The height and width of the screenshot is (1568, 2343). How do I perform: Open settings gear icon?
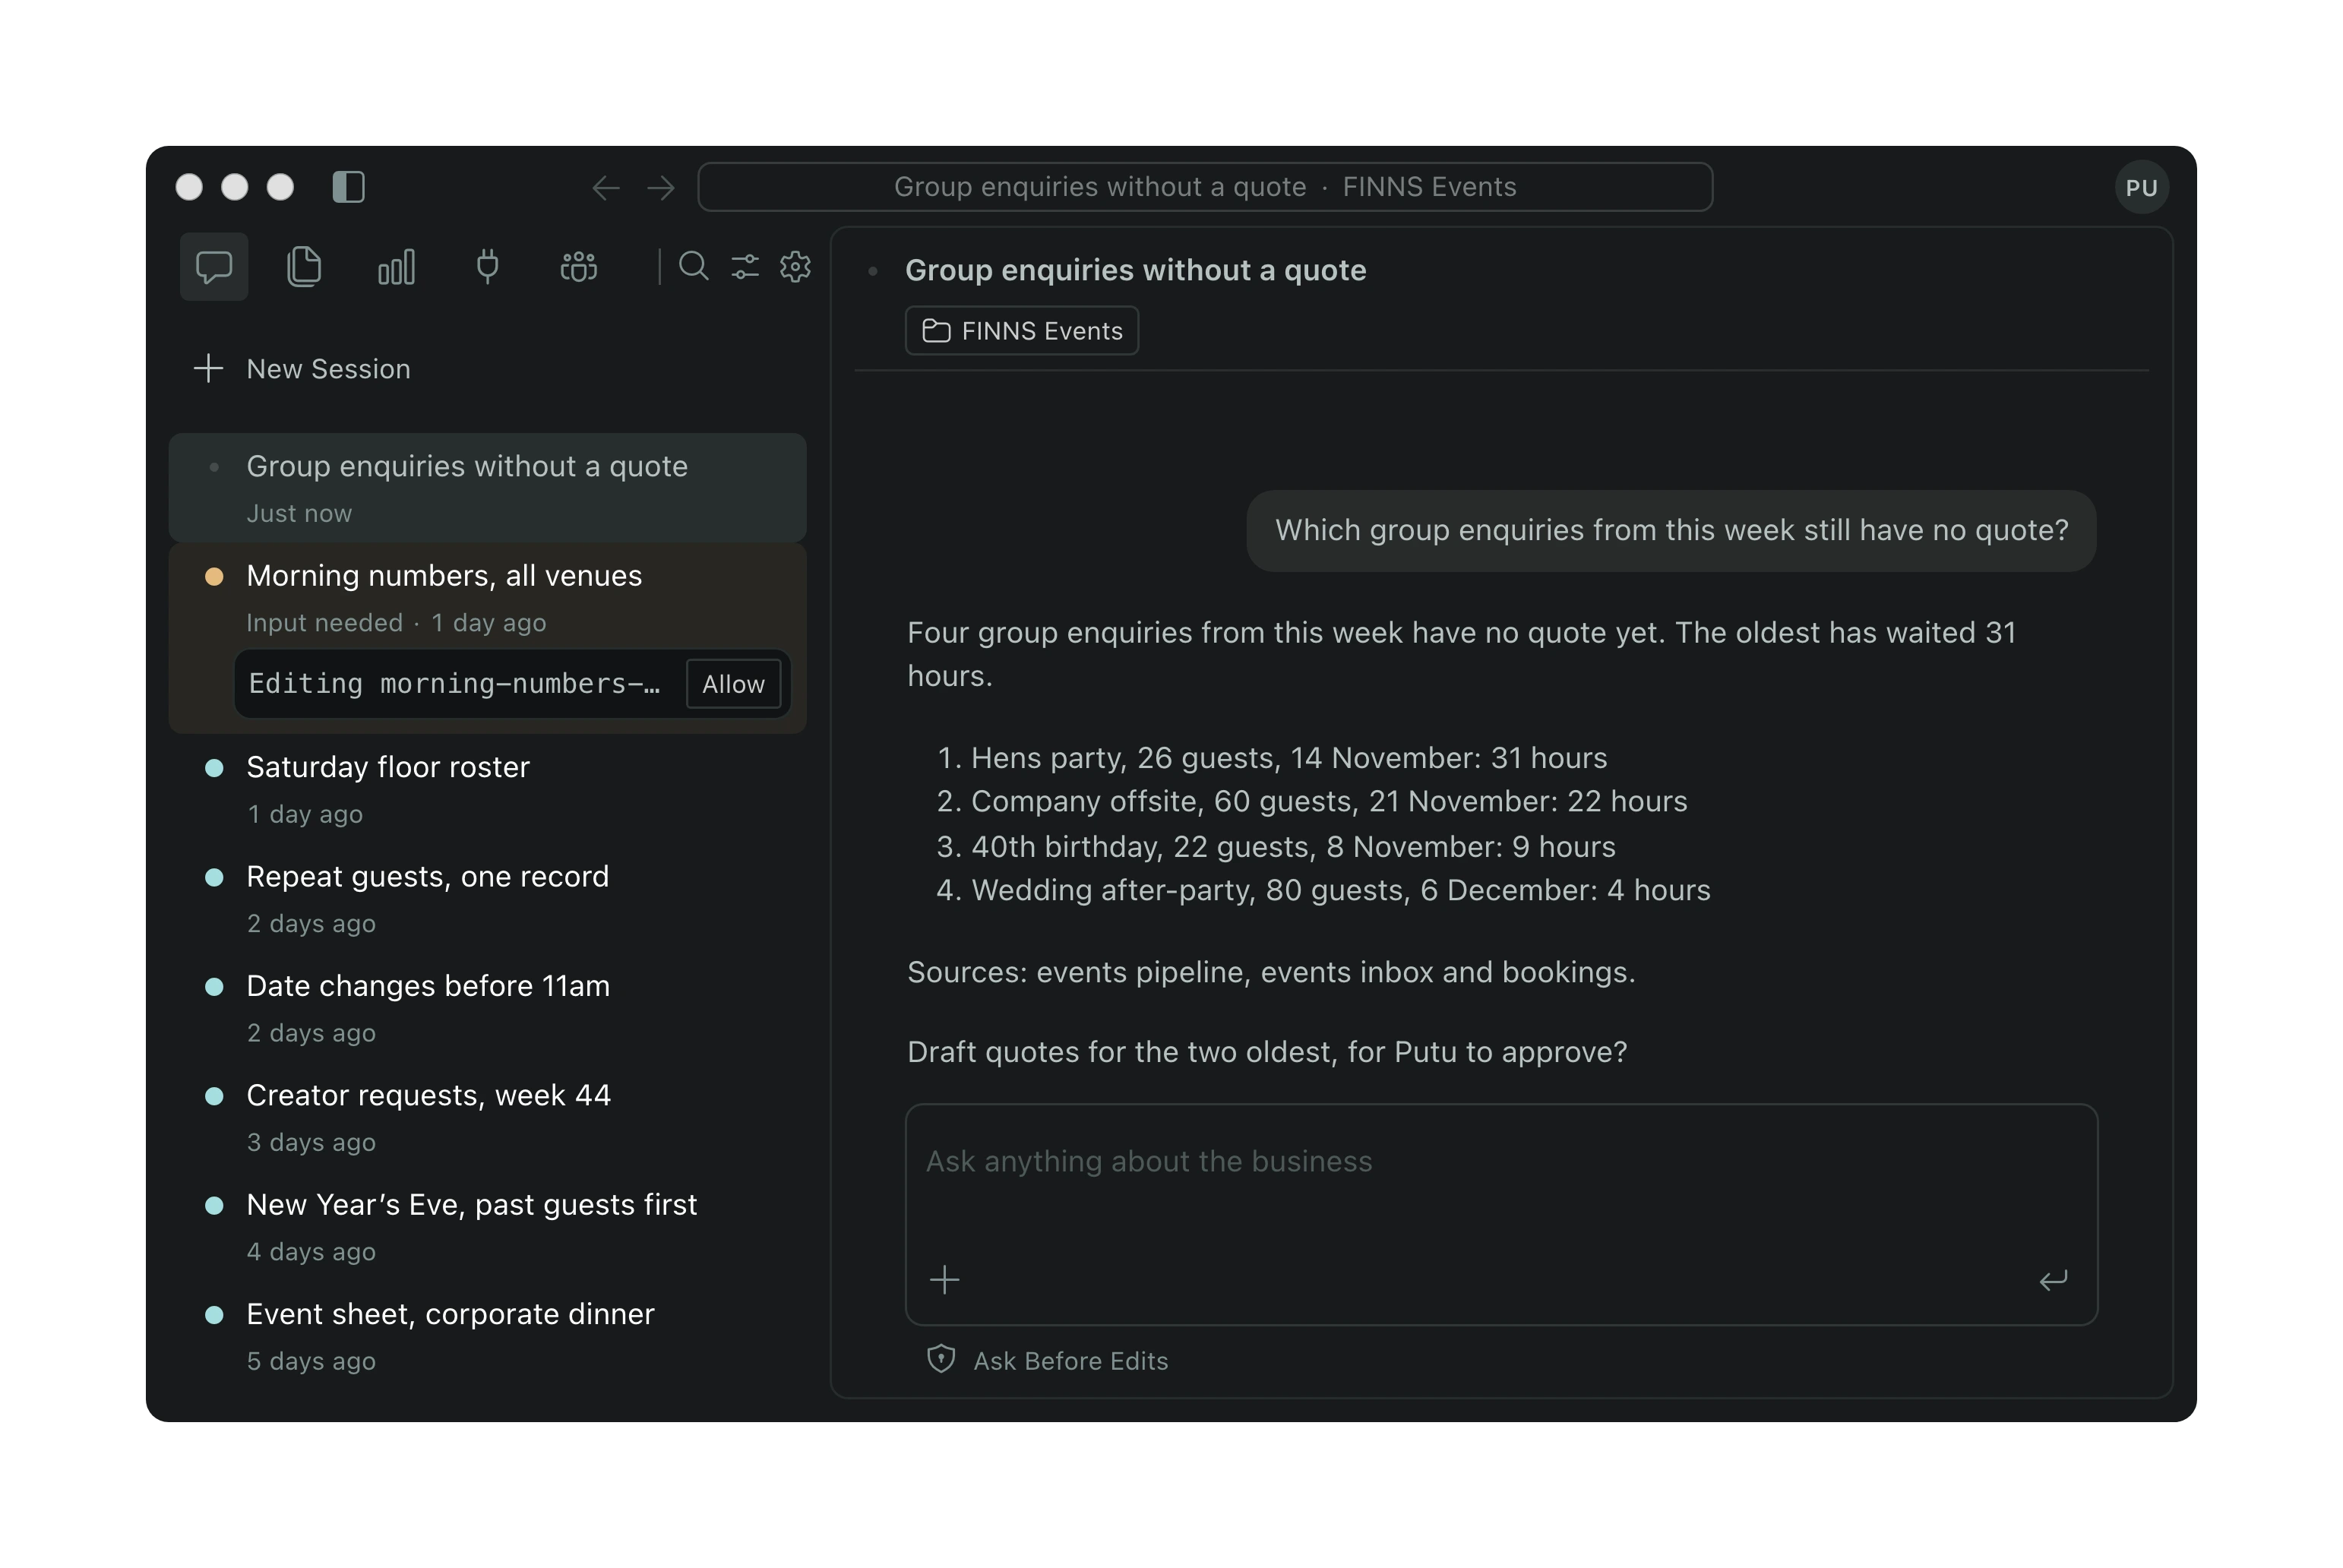coord(796,267)
